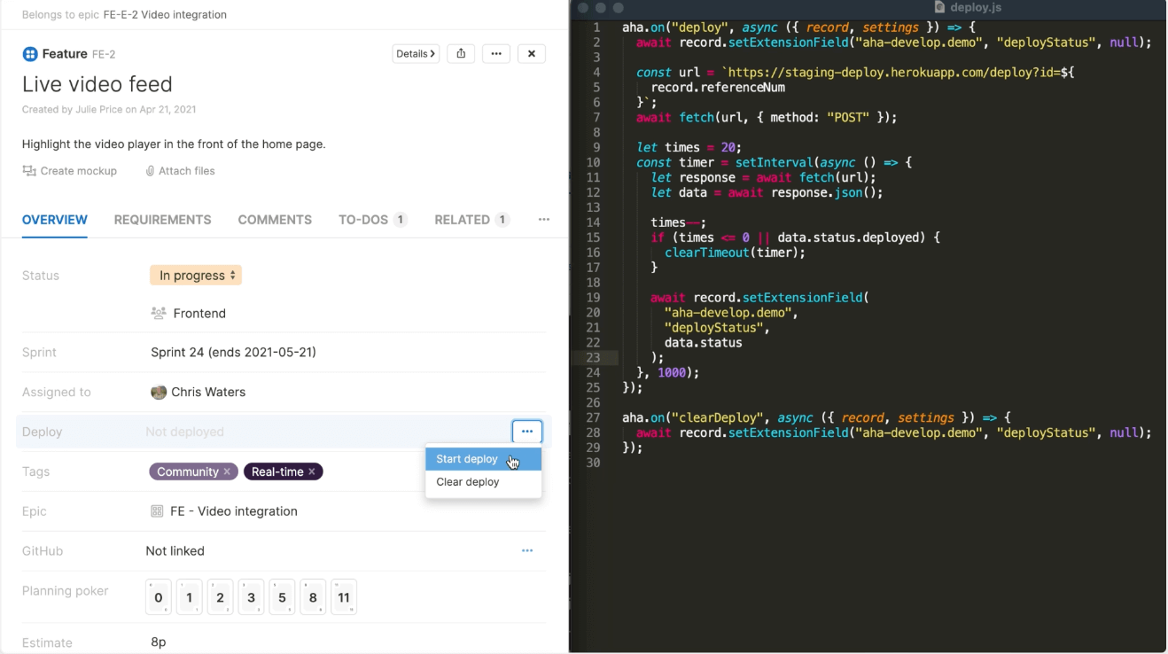Click Chris Waters avatar

159,393
